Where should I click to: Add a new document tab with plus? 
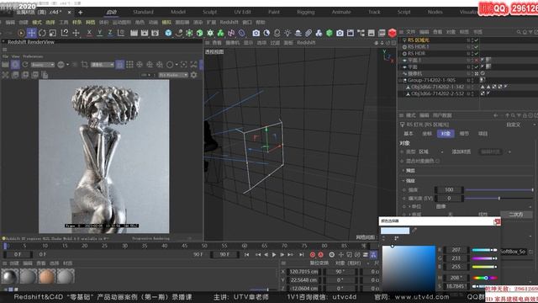click(81, 13)
